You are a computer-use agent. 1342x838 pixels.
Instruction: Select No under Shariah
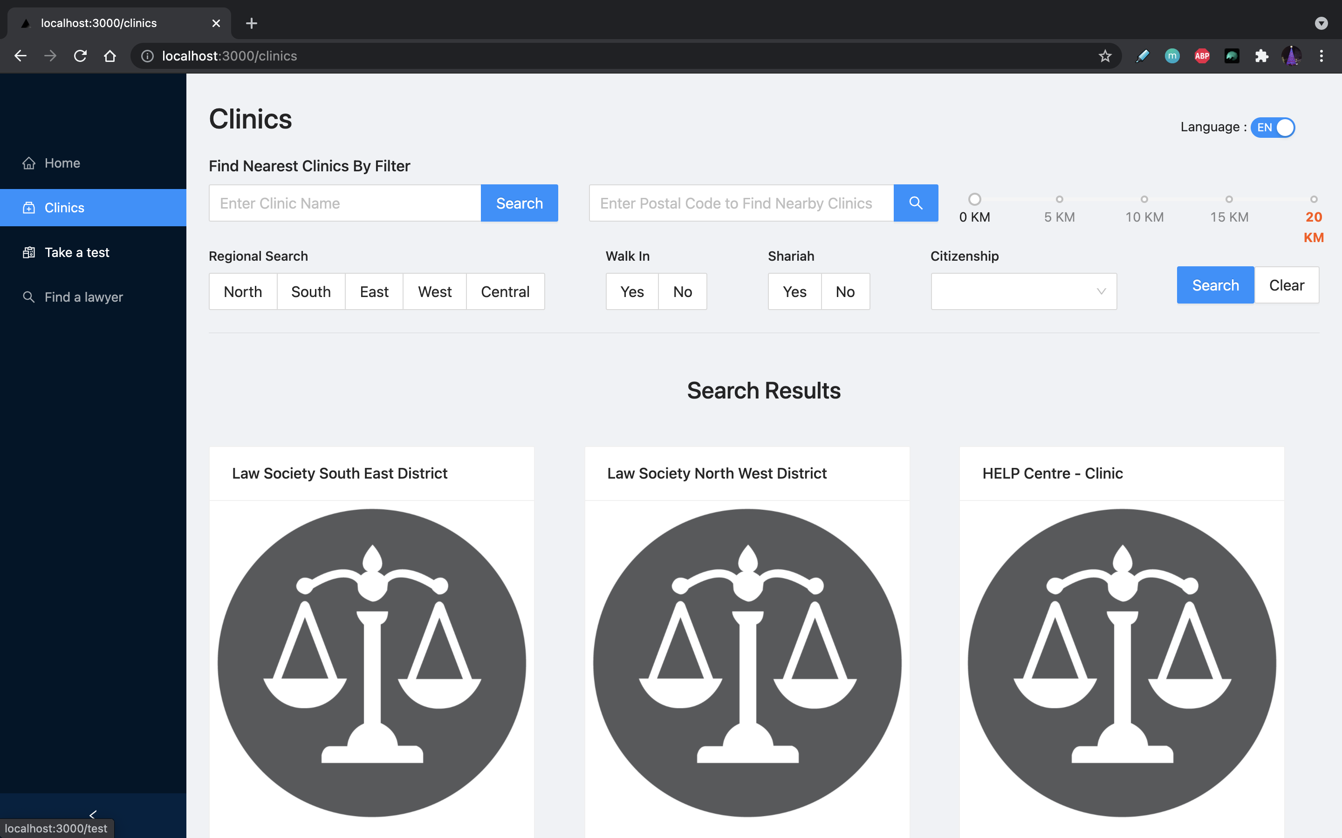click(844, 291)
